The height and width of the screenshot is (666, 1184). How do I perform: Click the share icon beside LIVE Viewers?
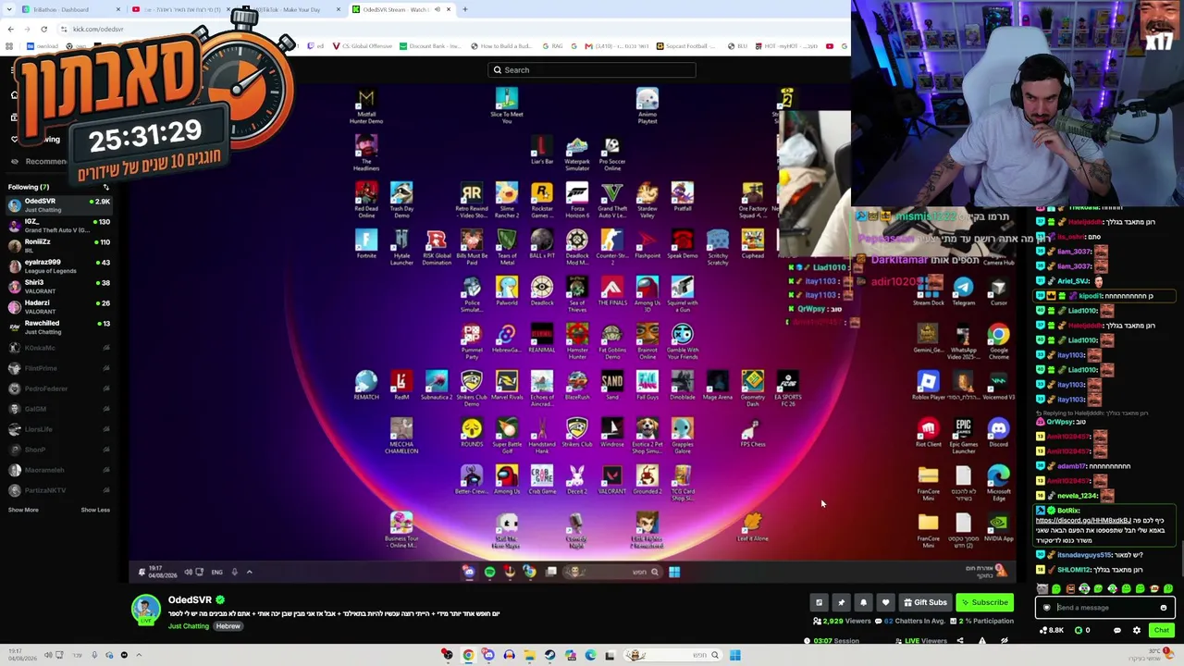point(959,640)
